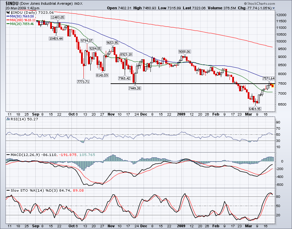Click the 8923.18 price annotation
The width and height of the screenshot is (292, 229).
pyautogui.click(x=126, y=54)
